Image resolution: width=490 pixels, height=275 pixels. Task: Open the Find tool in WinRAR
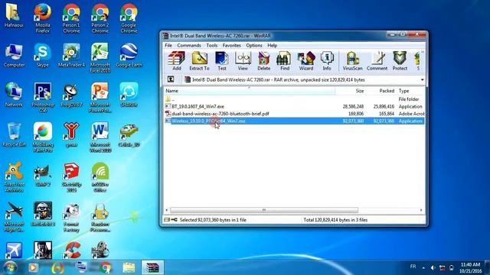285,61
